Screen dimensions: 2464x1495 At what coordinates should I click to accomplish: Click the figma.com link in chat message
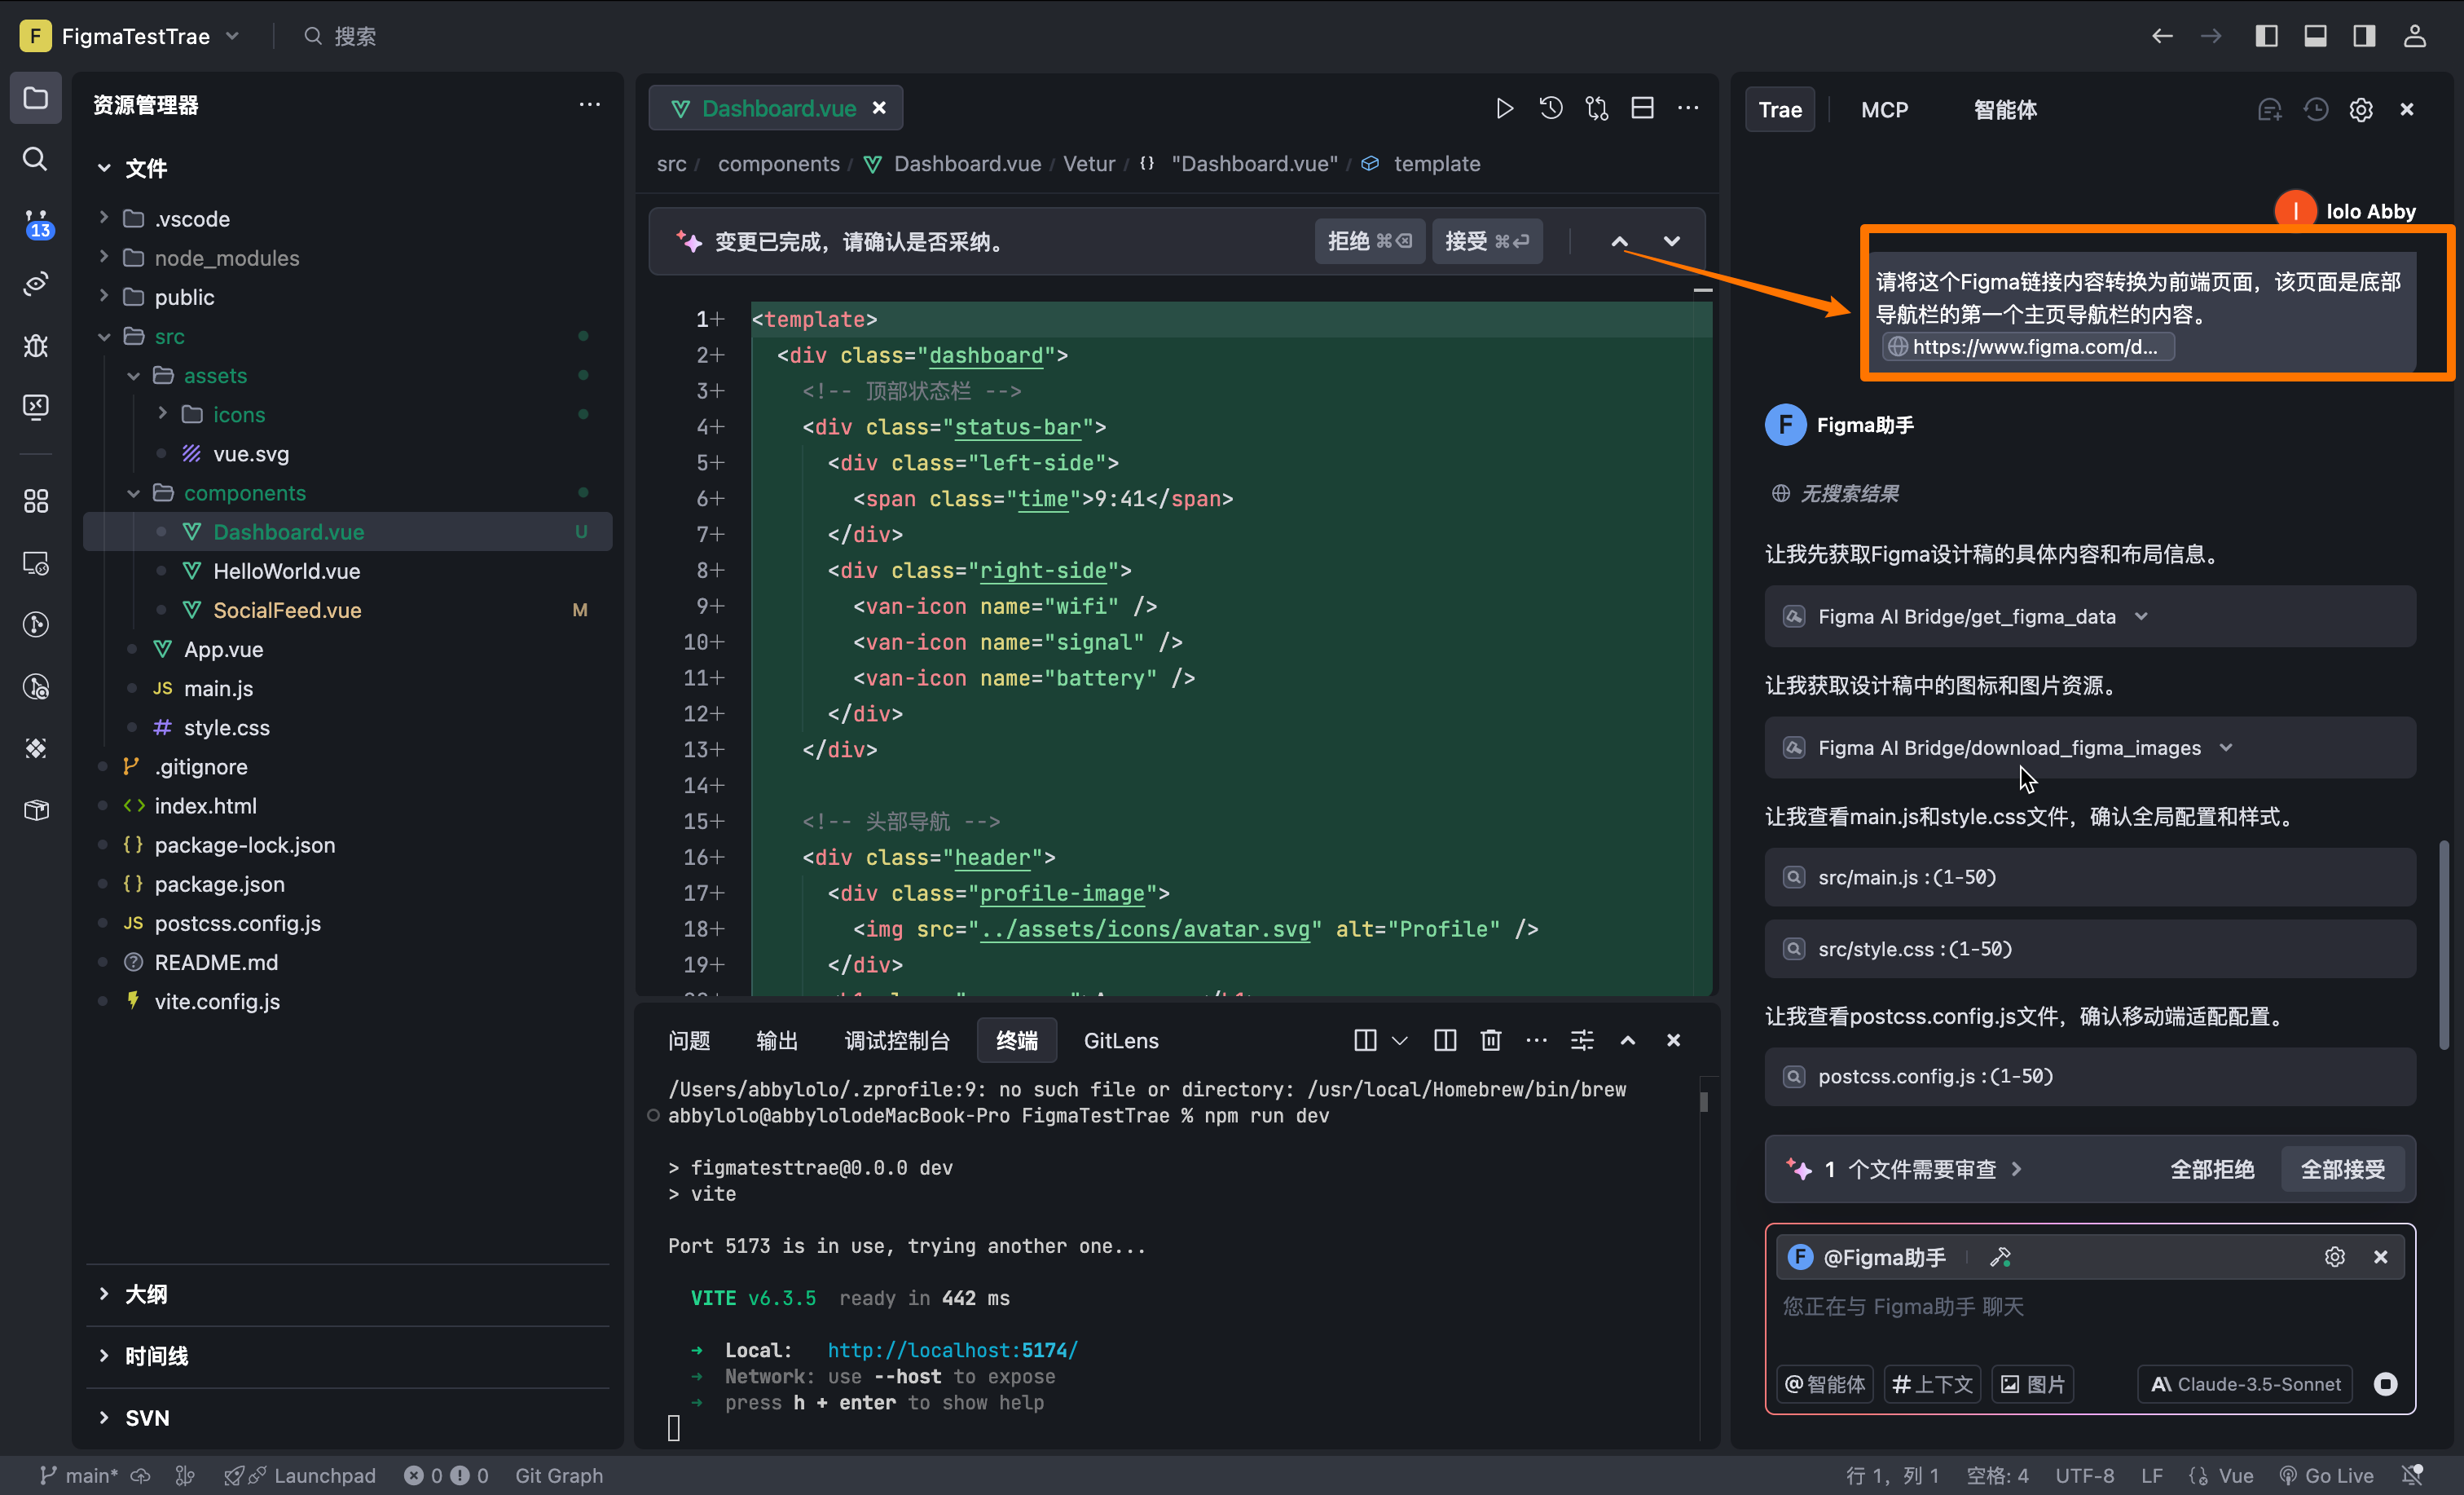coord(2029,347)
